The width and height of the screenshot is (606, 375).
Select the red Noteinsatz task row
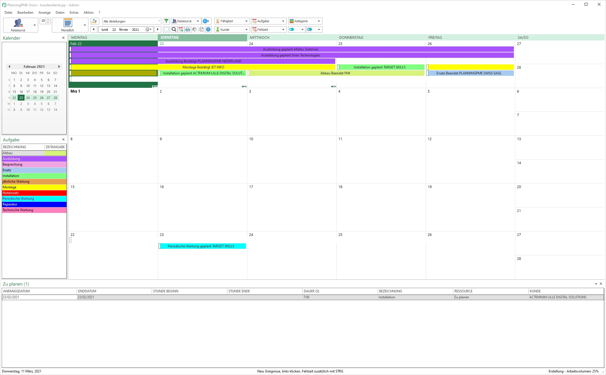click(34, 193)
